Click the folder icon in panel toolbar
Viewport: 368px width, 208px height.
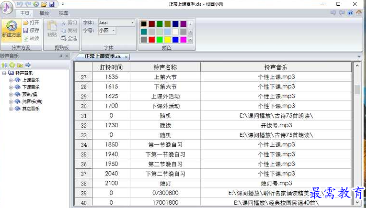20,65
